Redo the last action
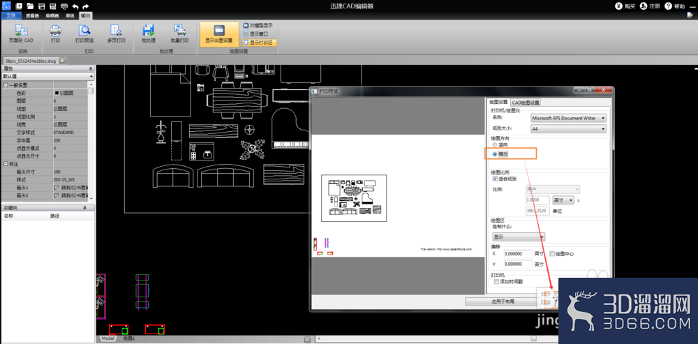Screen dimensions: 698x344 [86, 6]
